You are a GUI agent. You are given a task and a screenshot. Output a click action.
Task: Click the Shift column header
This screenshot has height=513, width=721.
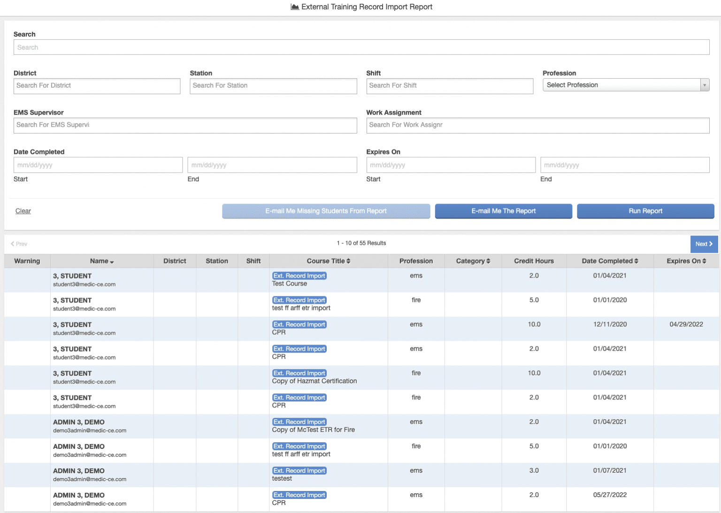tap(253, 261)
